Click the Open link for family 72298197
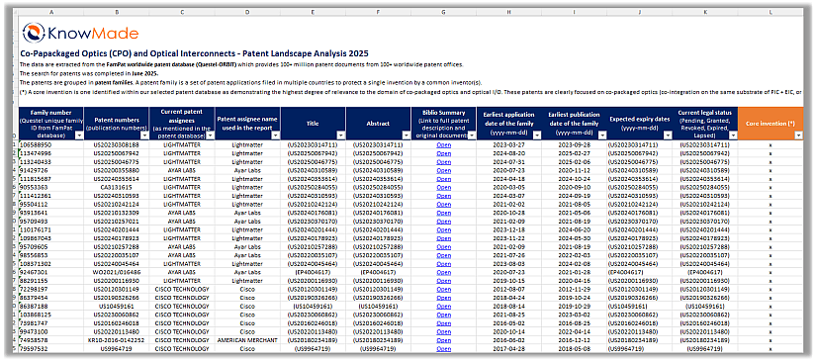816x361 pixels. coord(443,289)
